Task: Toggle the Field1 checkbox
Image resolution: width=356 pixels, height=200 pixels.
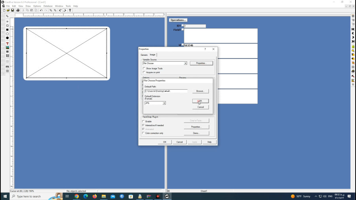Action: pos(182,30)
